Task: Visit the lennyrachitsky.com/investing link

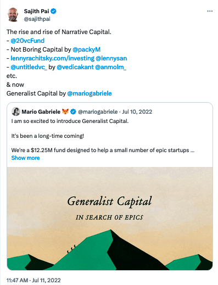Action: point(52,58)
